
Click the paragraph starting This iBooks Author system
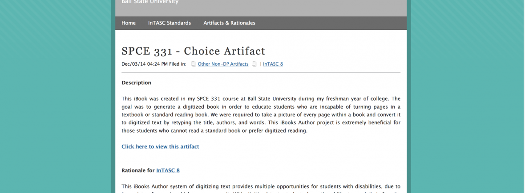click(x=261, y=187)
